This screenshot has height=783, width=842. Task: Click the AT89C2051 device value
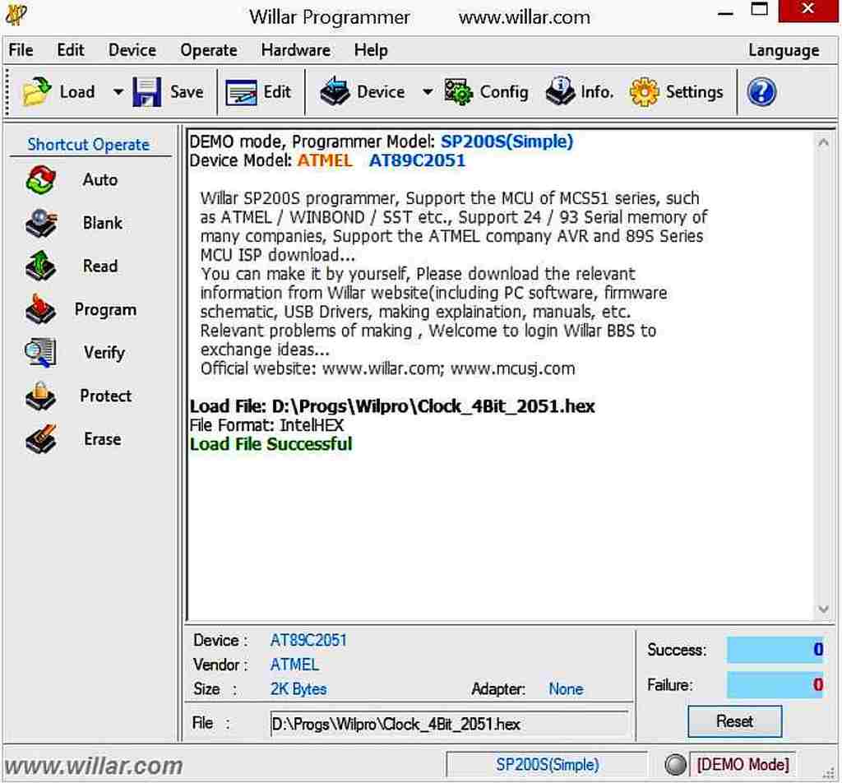pyautogui.click(x=308, y=640)
